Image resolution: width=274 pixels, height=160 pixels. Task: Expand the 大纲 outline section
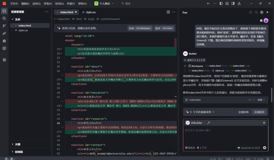point(17,144)
